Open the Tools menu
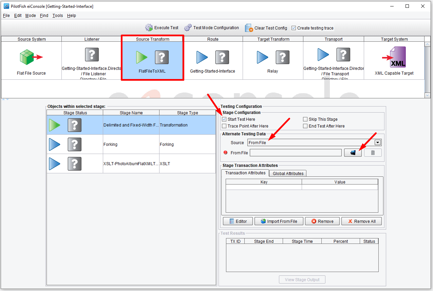Viewport: 433px width, 291px height. pos(58,16)
